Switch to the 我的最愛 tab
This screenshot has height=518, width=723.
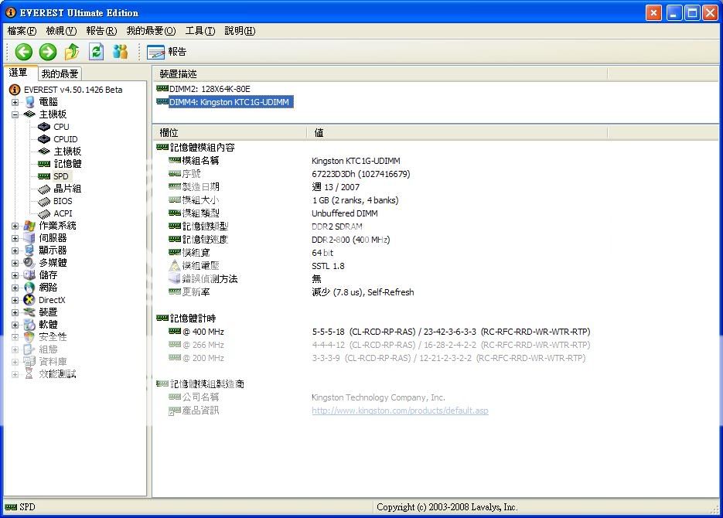coord(60,73)
